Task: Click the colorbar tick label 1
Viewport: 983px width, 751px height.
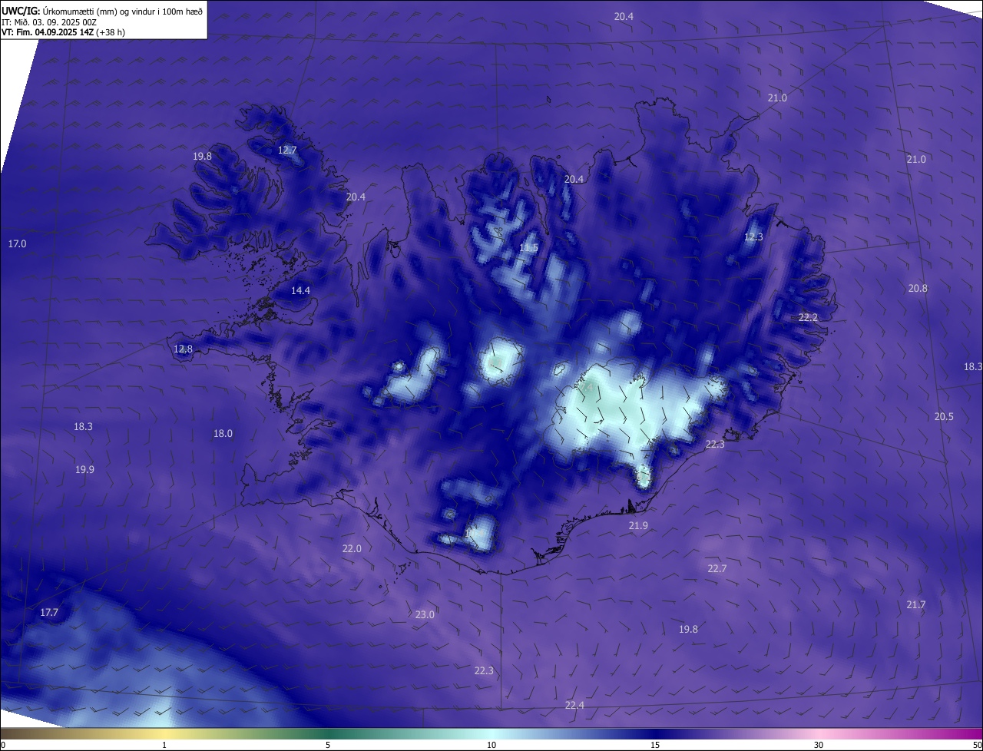Action: 164,745
